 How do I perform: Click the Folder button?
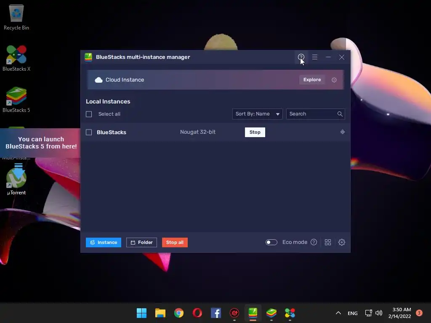(141, 242)
